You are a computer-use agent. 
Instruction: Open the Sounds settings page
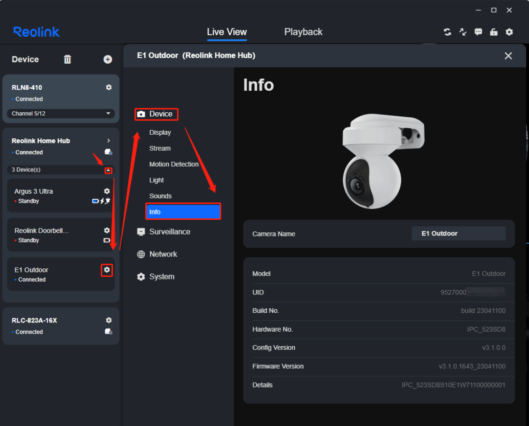click(x=160, y=196)
